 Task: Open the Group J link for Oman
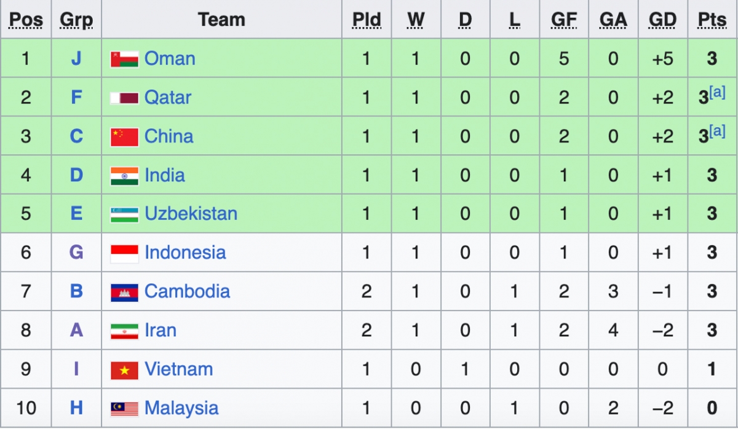pyautogui.click(x=76, y=59)
